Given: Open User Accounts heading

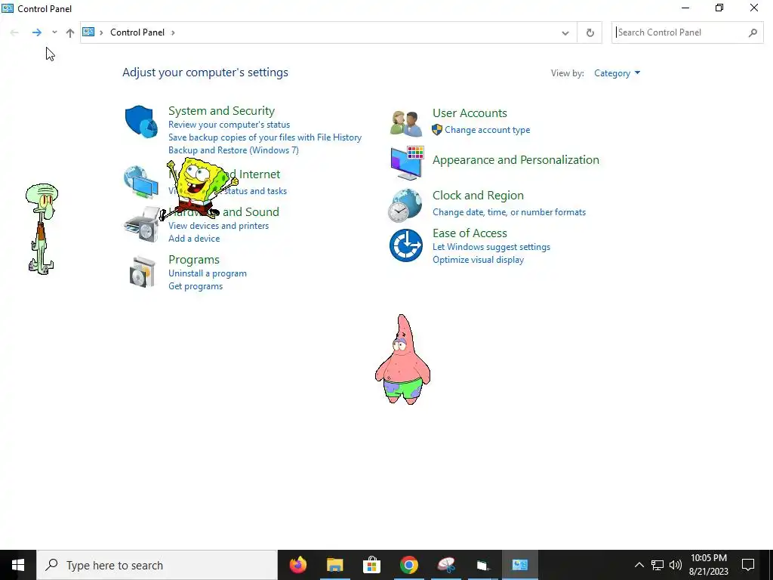Looking at the screenshot, I should 470,113.
